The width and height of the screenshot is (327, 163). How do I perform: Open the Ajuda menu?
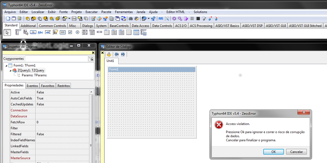coord(153,12)
